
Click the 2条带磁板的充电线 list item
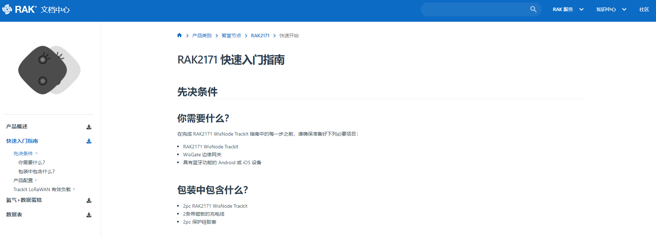coord(204,214)
